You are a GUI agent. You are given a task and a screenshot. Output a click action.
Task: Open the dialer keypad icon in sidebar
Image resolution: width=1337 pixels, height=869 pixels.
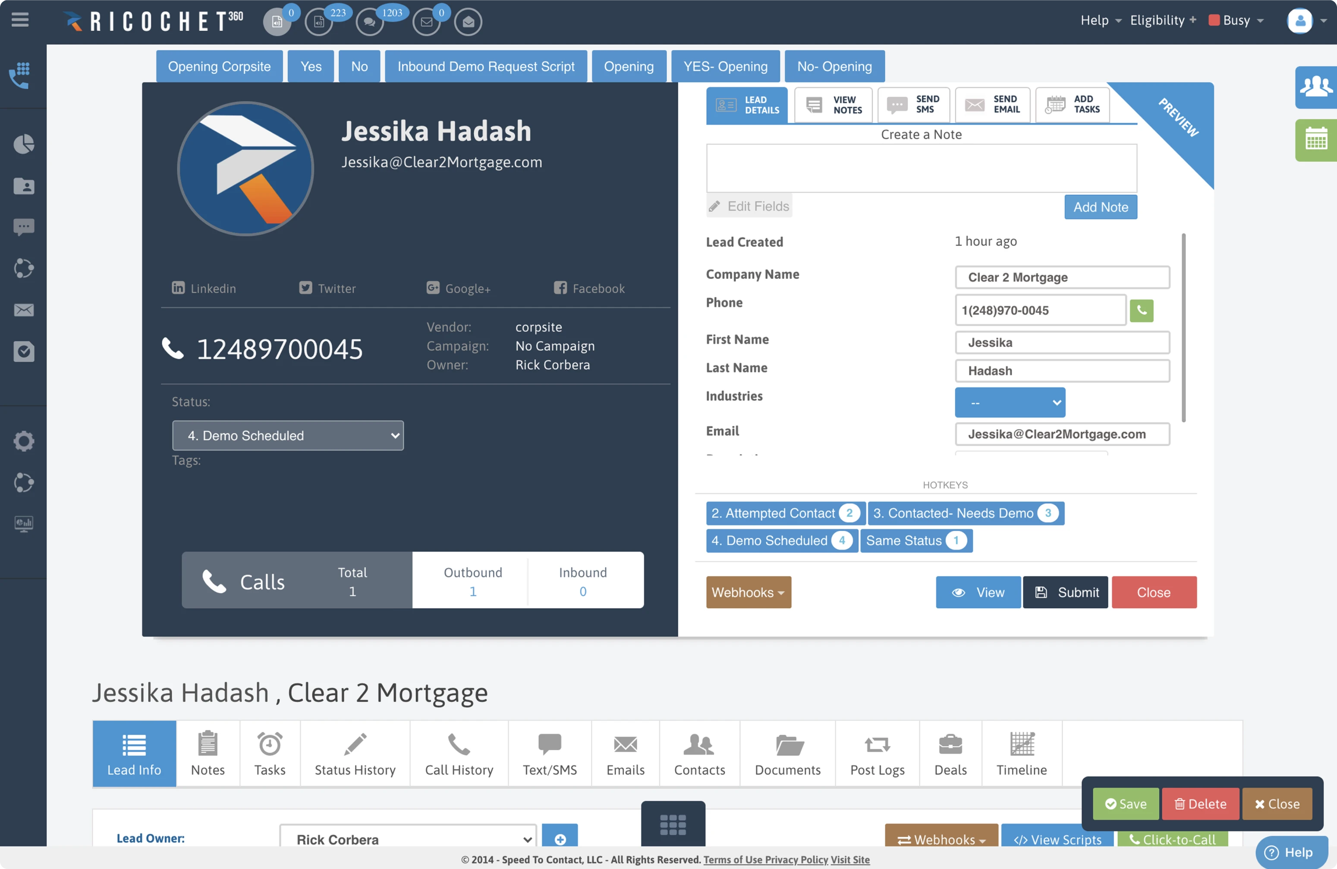[20, 75]
